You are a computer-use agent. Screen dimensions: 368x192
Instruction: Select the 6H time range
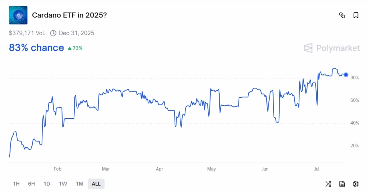click(32, 184)
